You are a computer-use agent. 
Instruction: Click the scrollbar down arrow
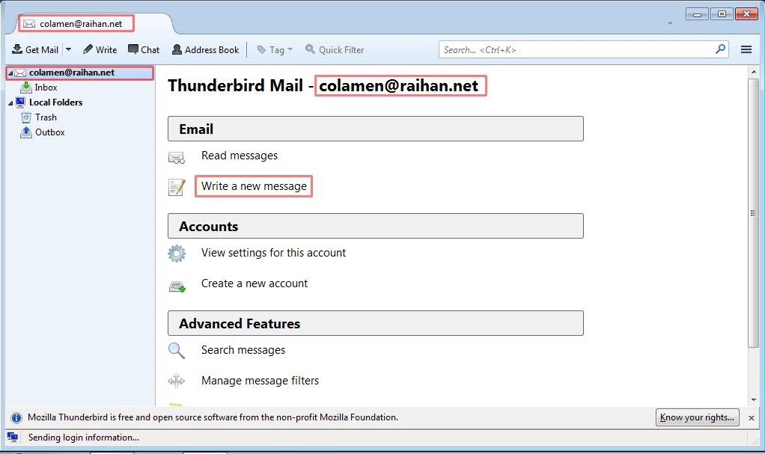point(753,400)
